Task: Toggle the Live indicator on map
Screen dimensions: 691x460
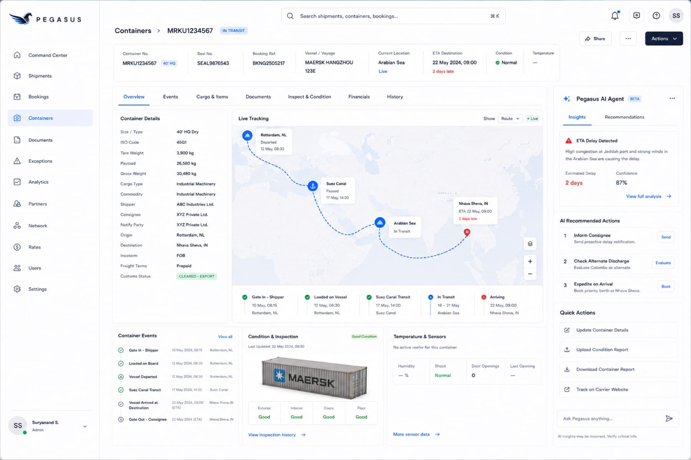Action: 533,119
